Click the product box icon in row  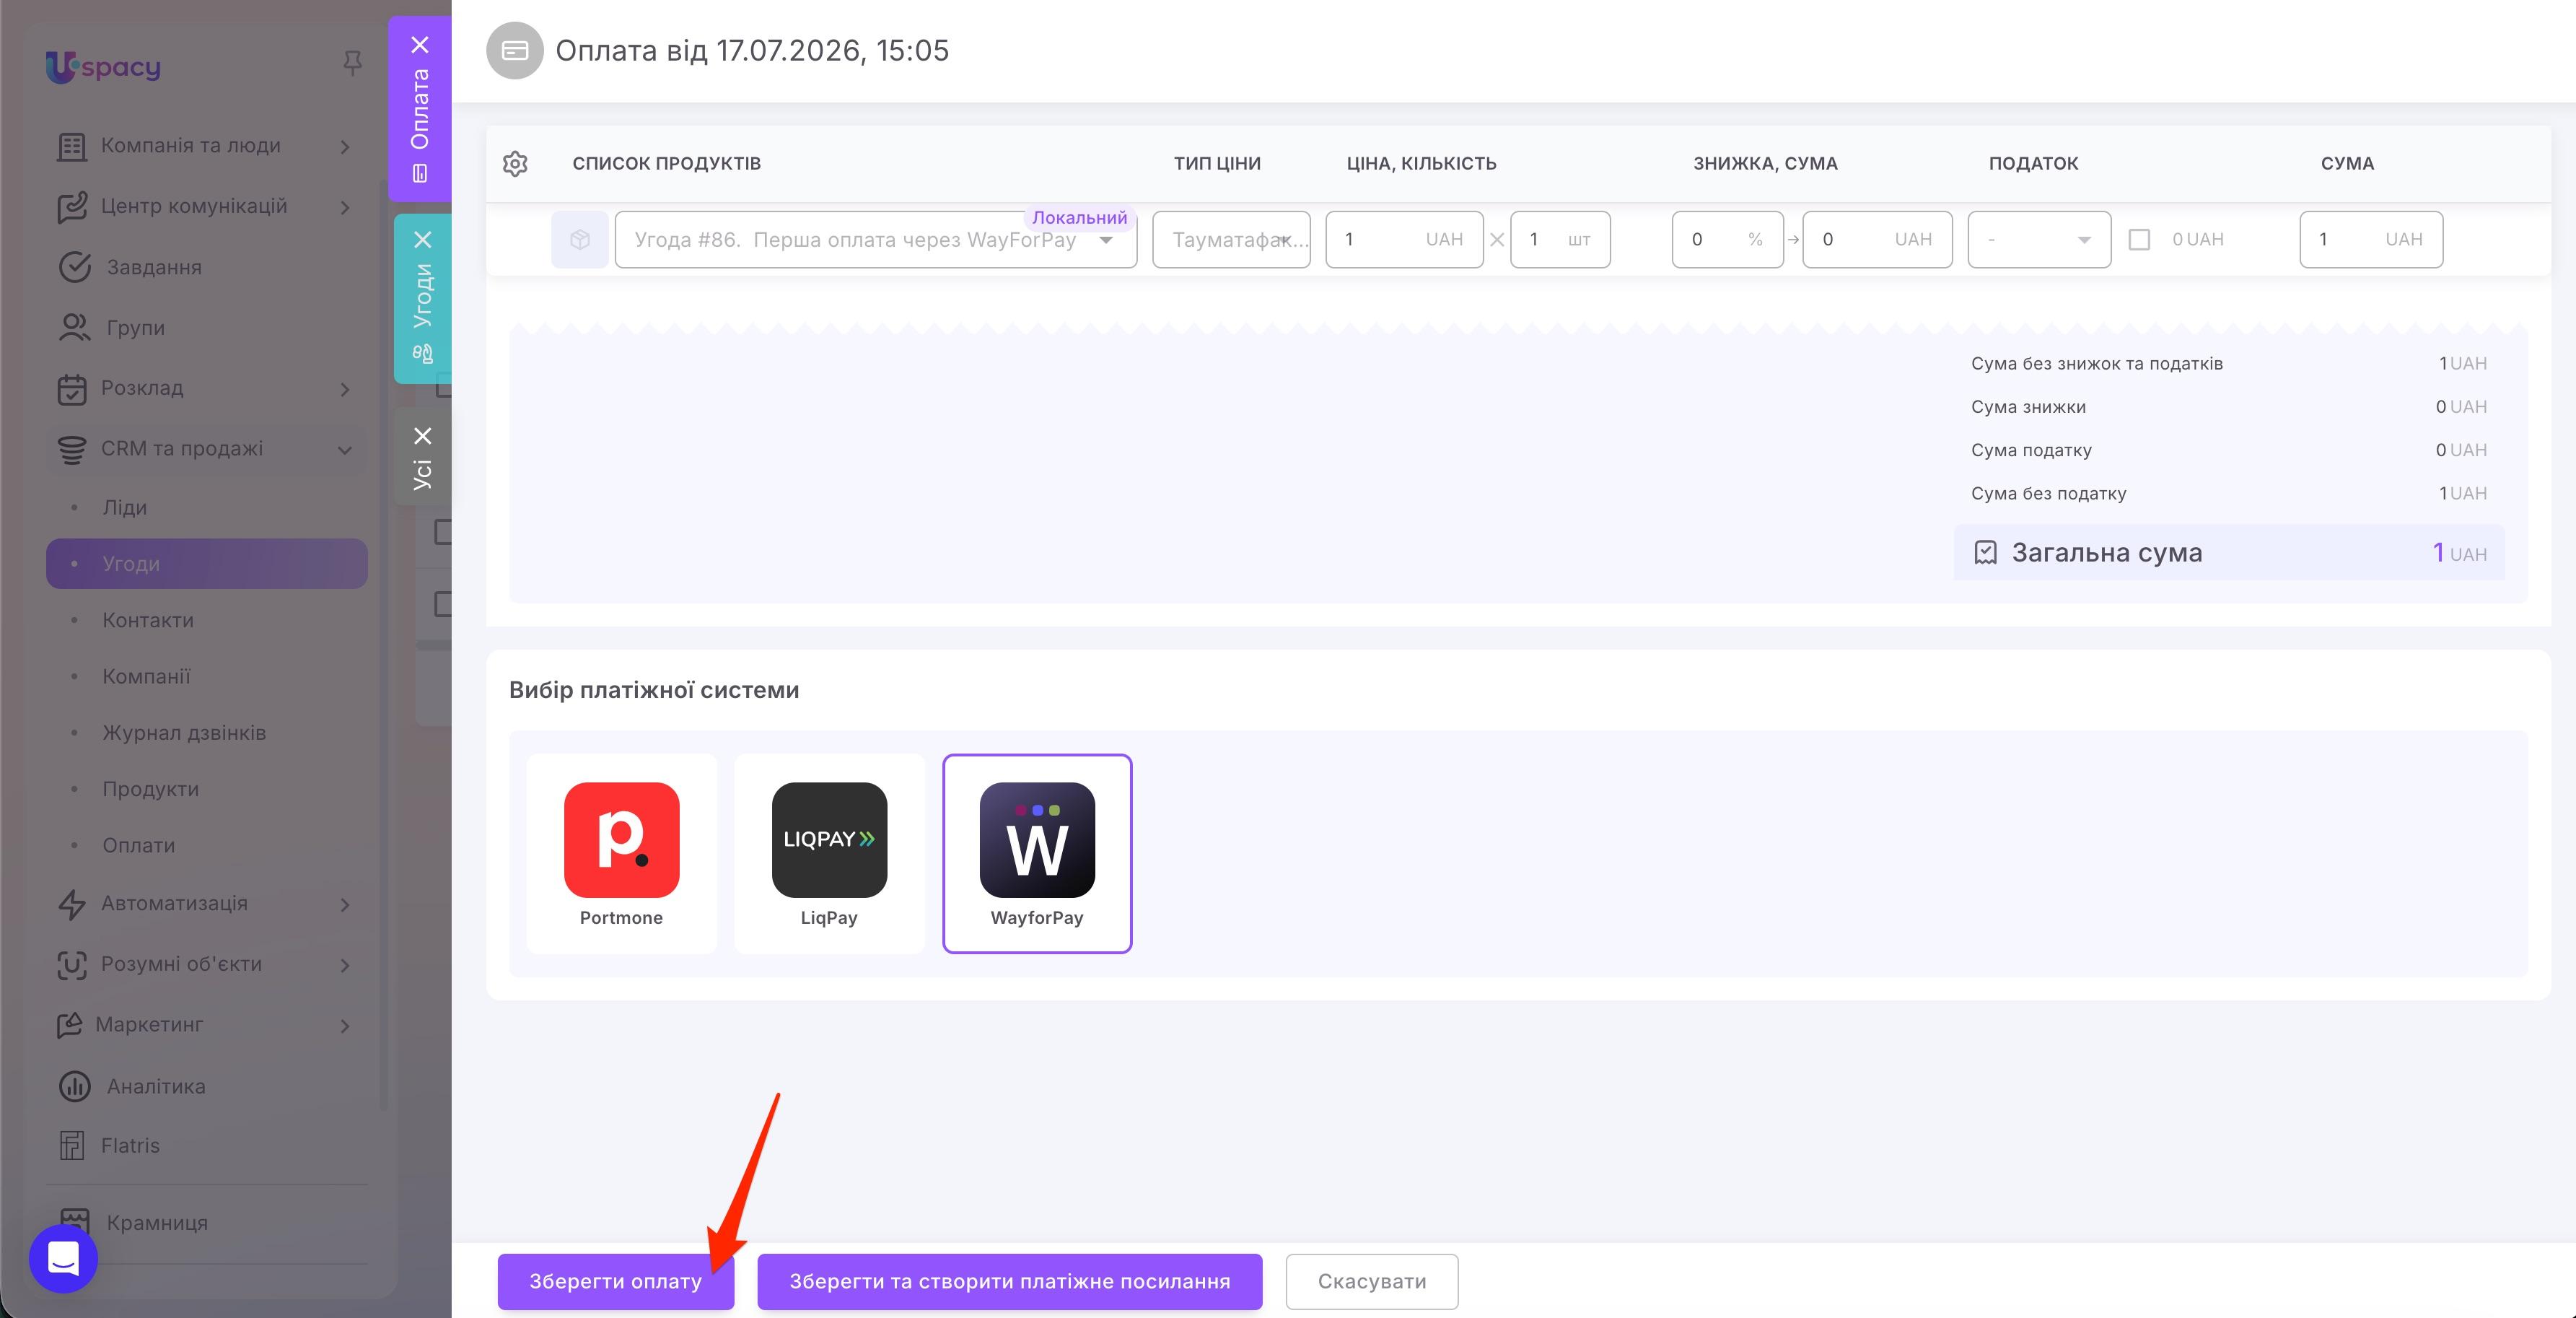point(580,239)
